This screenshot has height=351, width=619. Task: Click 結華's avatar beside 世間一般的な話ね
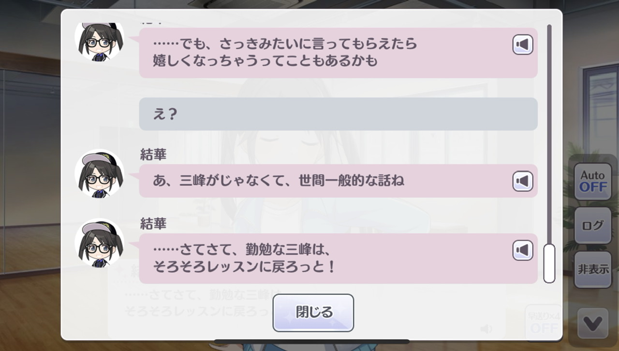click(x=99, y=173)
